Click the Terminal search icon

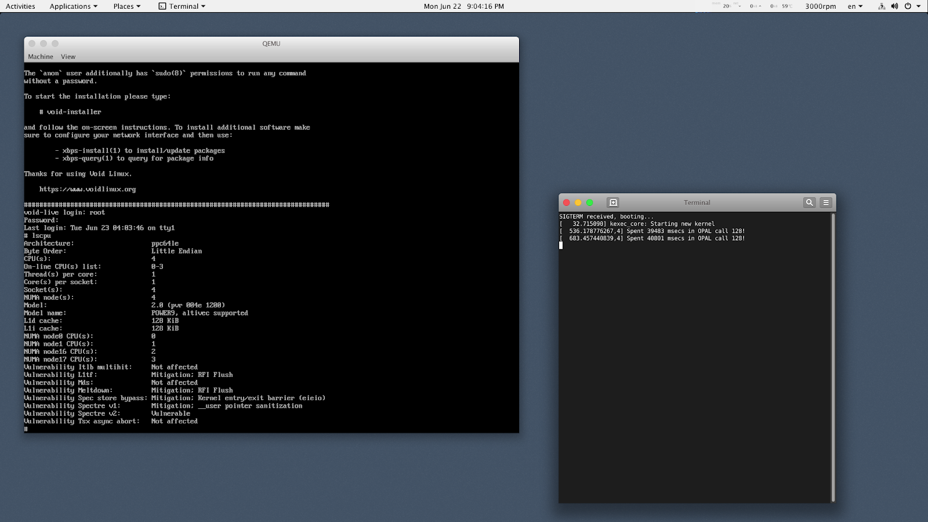point(809,202)
